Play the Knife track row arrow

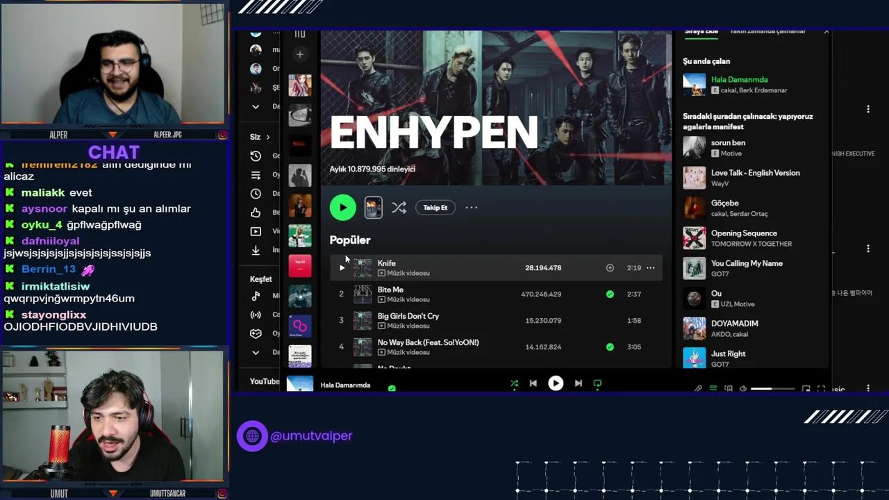pos(342,267)
